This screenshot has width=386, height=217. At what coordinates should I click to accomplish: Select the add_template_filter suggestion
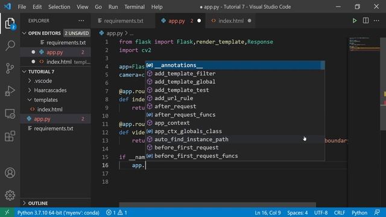(x=235, y=74)
